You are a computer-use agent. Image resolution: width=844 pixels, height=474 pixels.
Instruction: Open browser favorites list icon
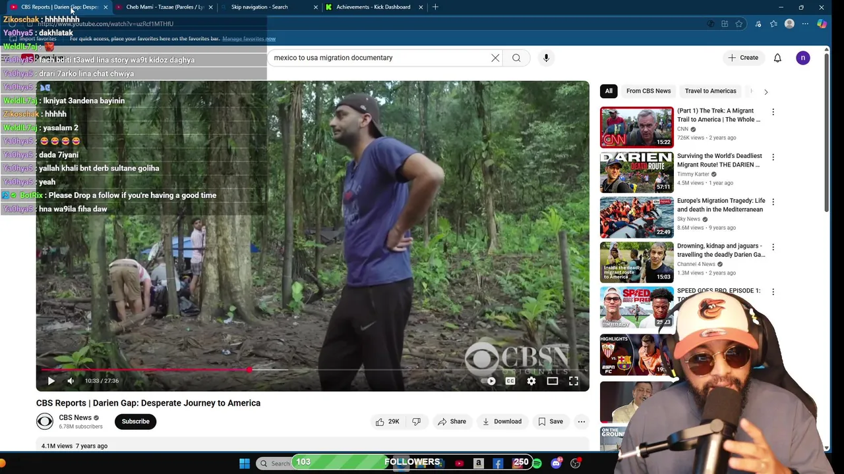coord(773,24)
